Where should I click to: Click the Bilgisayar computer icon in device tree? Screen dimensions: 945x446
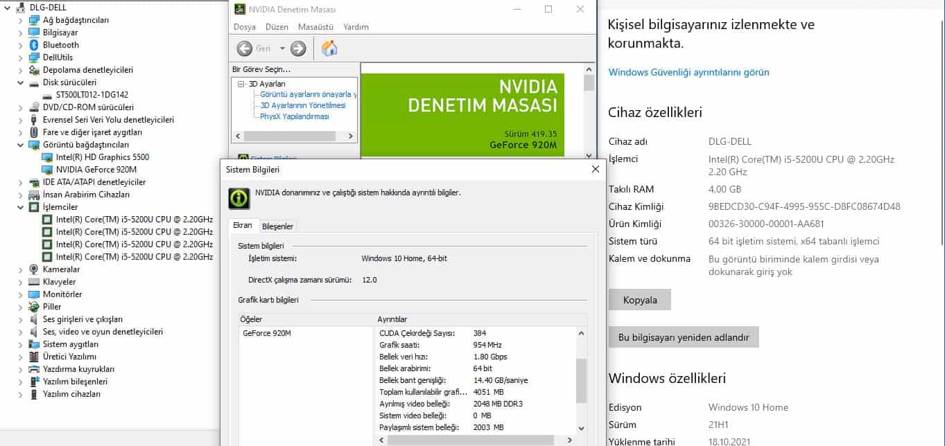[34, 33]
